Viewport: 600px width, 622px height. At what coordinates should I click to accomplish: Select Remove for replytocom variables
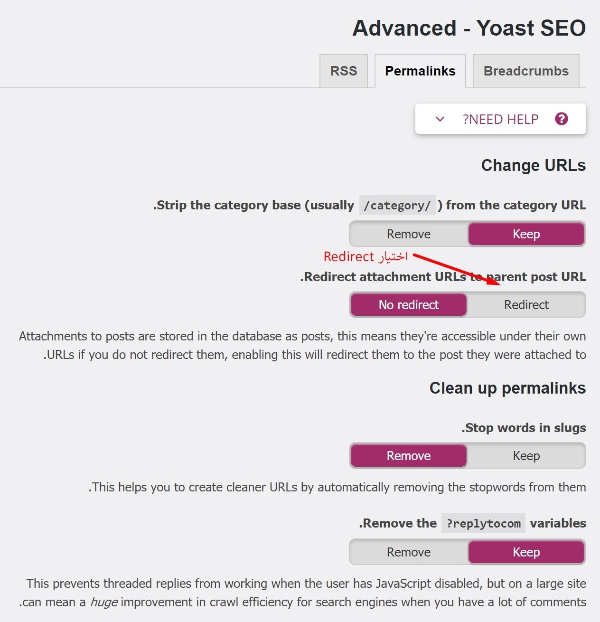[408, 552]
